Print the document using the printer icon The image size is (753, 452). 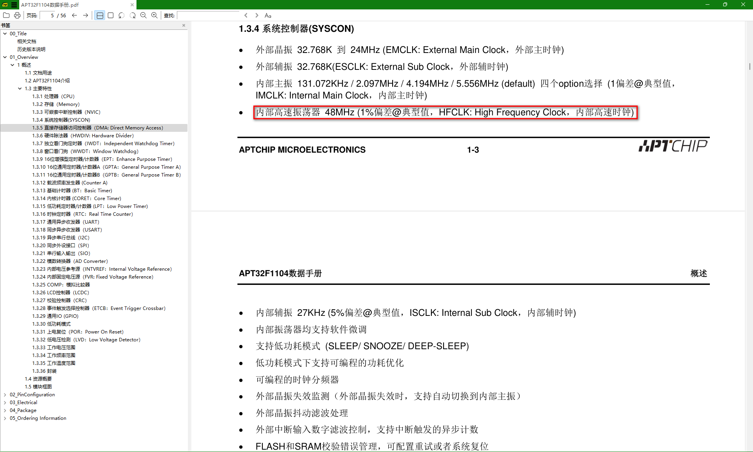click(17, 15)
